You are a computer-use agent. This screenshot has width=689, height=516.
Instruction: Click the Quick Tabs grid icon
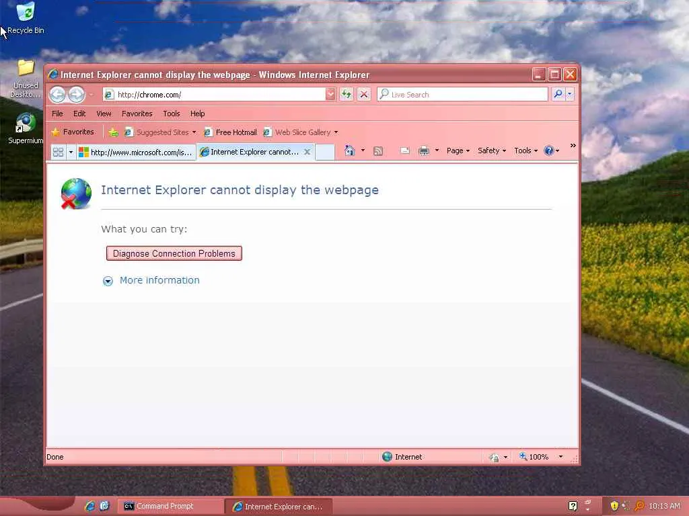(58, 153)
